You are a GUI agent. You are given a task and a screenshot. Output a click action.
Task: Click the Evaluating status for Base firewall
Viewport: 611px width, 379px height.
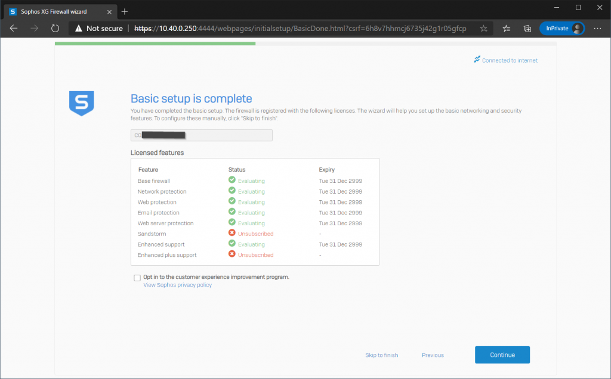pos(251,181)
